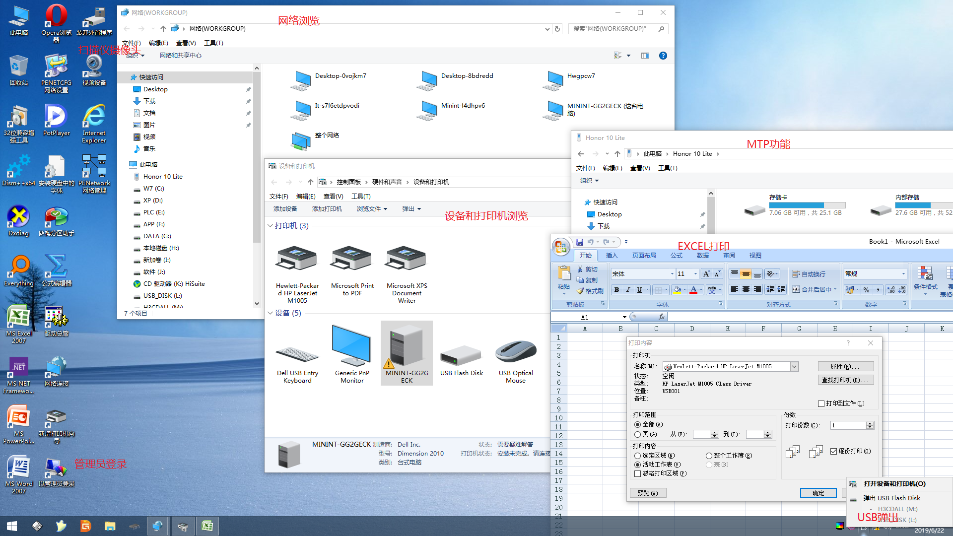Click the red font color button in Excel
Viewport: 953px width, 536px height.
693,290
